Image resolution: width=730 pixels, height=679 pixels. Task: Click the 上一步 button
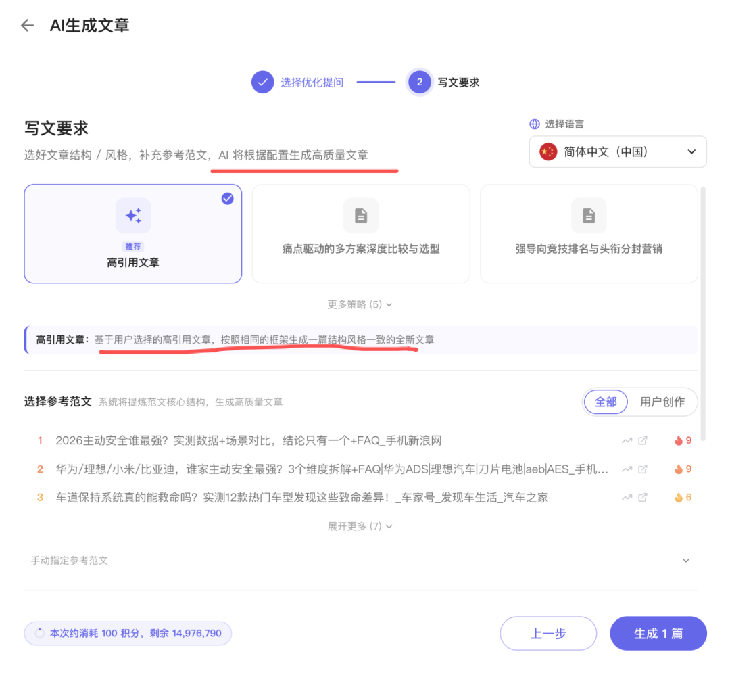[x=548, y=634]
